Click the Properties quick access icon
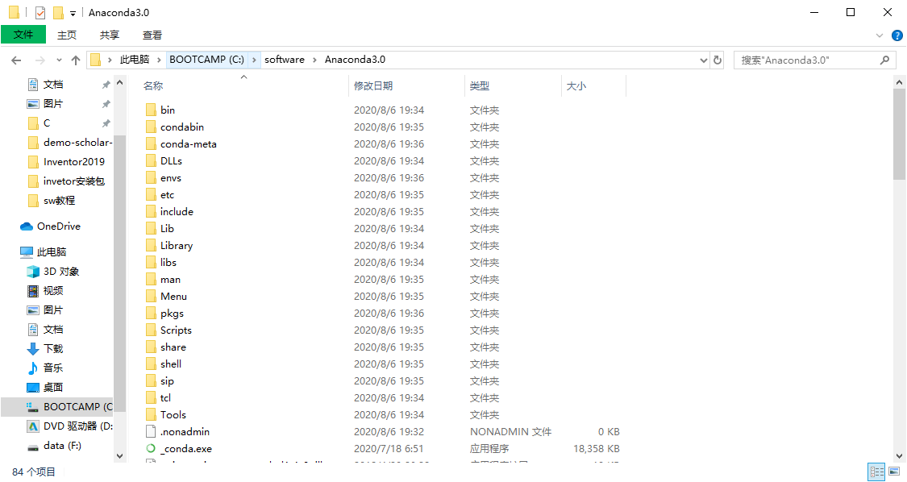The image size is (907, 482). tap(40, 13)
